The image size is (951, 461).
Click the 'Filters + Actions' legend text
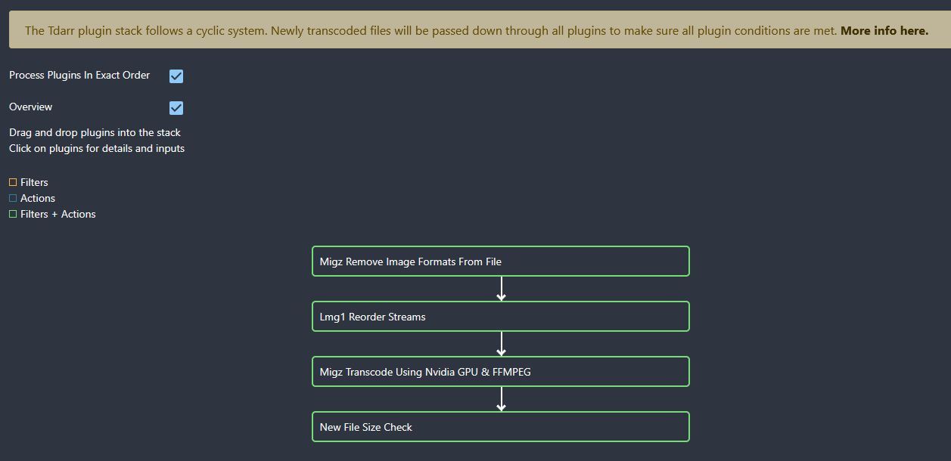(58, 214)
